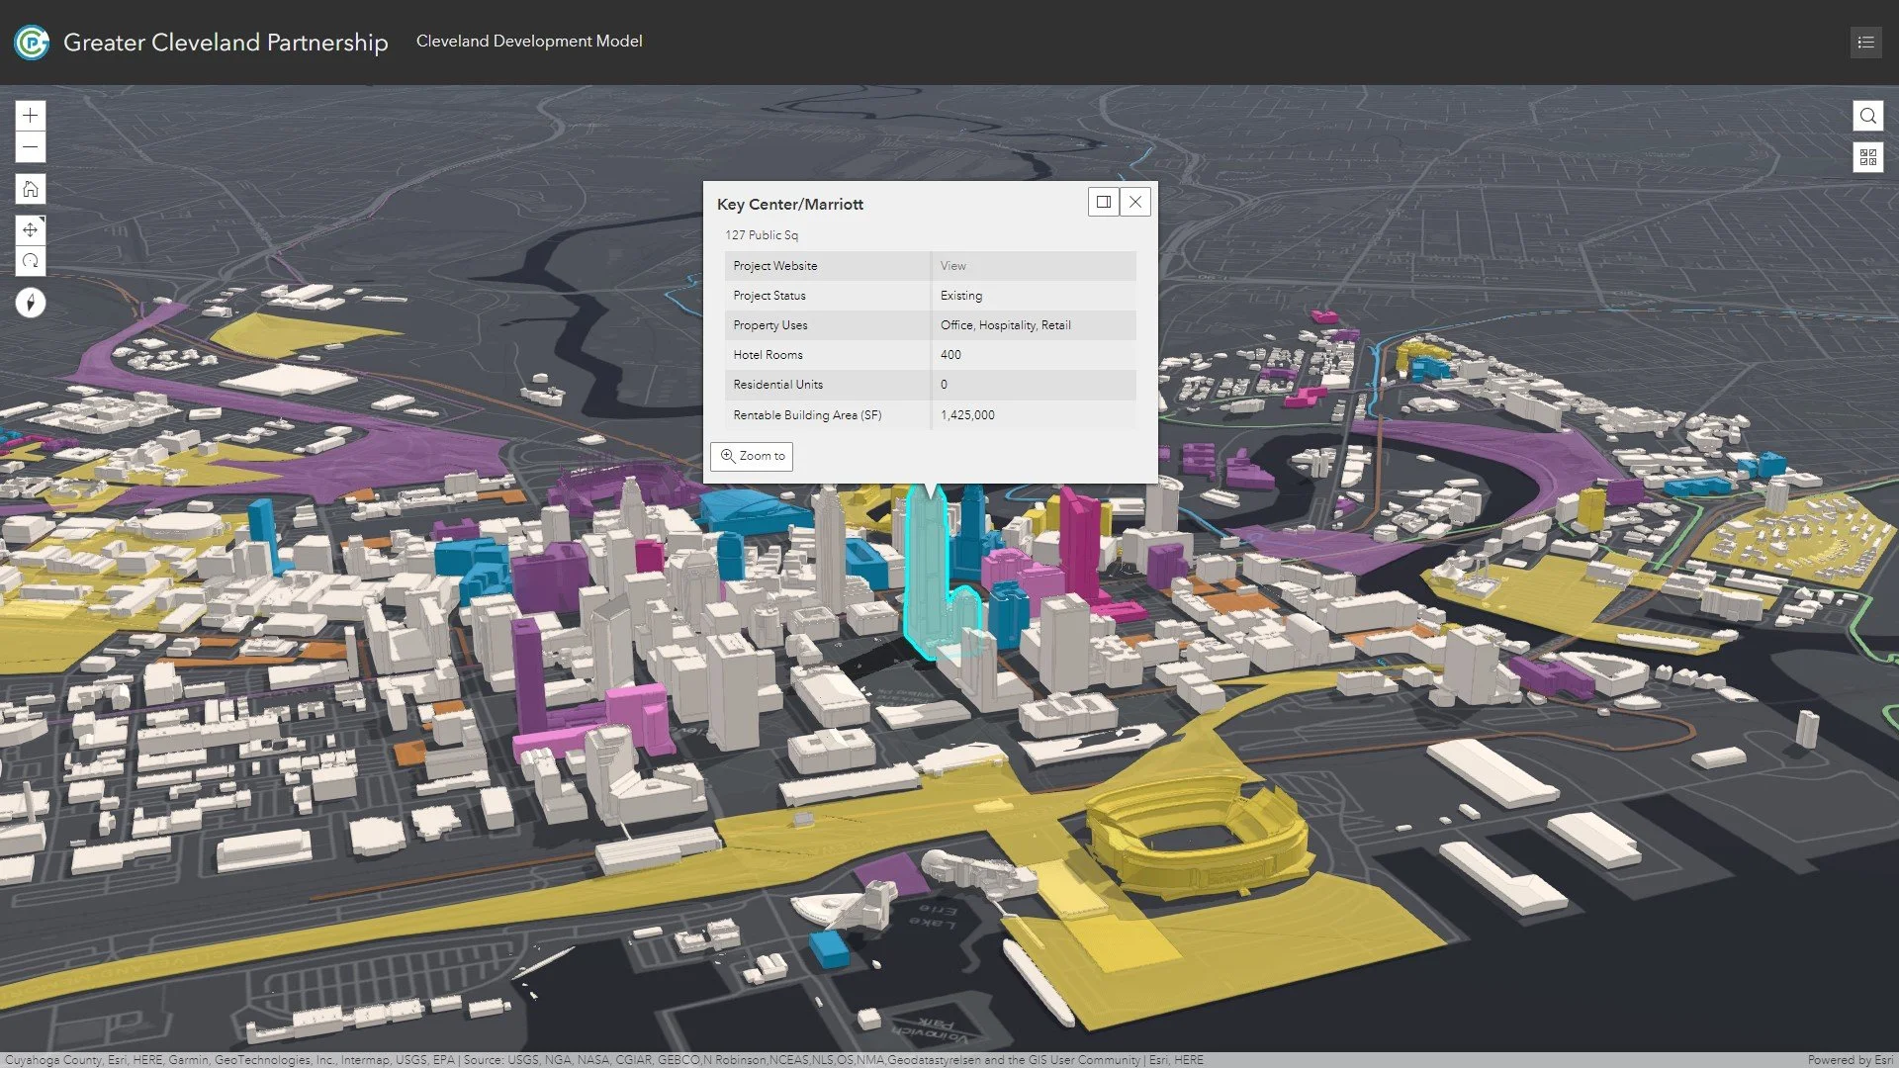
Task: Close the Key Center/Marriott popup
Action: 1134,202
